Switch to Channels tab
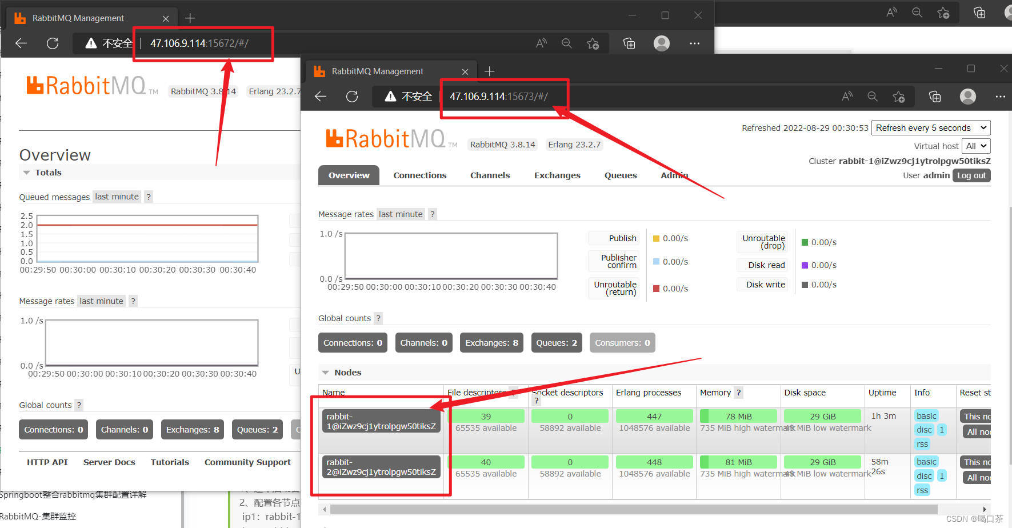The image size is (1012, 528). point(490,175)
